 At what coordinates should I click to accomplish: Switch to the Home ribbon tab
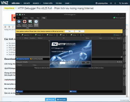tap(26, 18)
